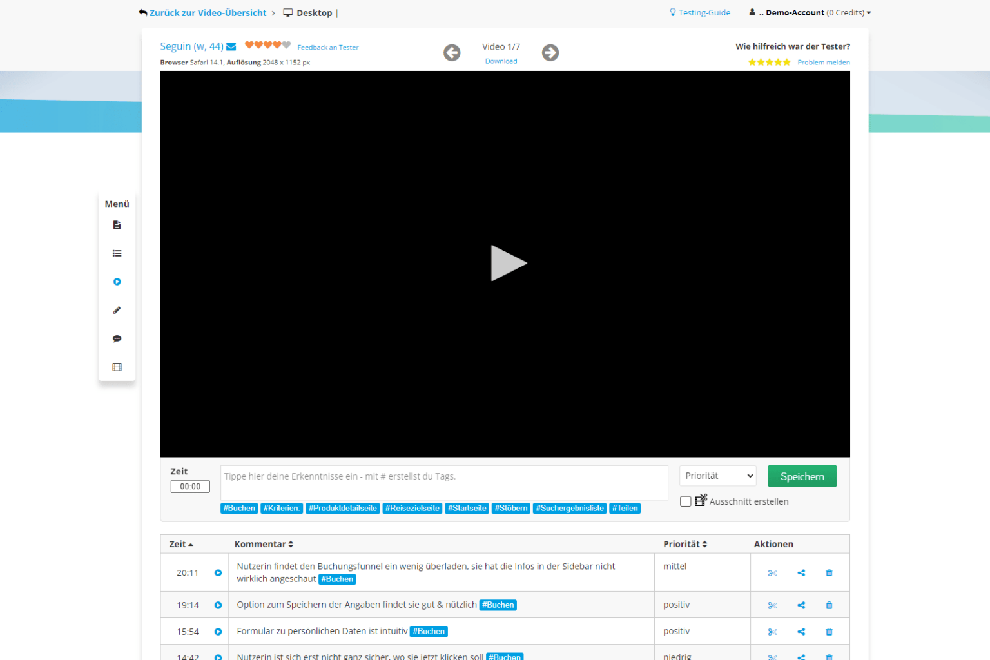Rate the tester five stars
990x660 pixels.
787,61
